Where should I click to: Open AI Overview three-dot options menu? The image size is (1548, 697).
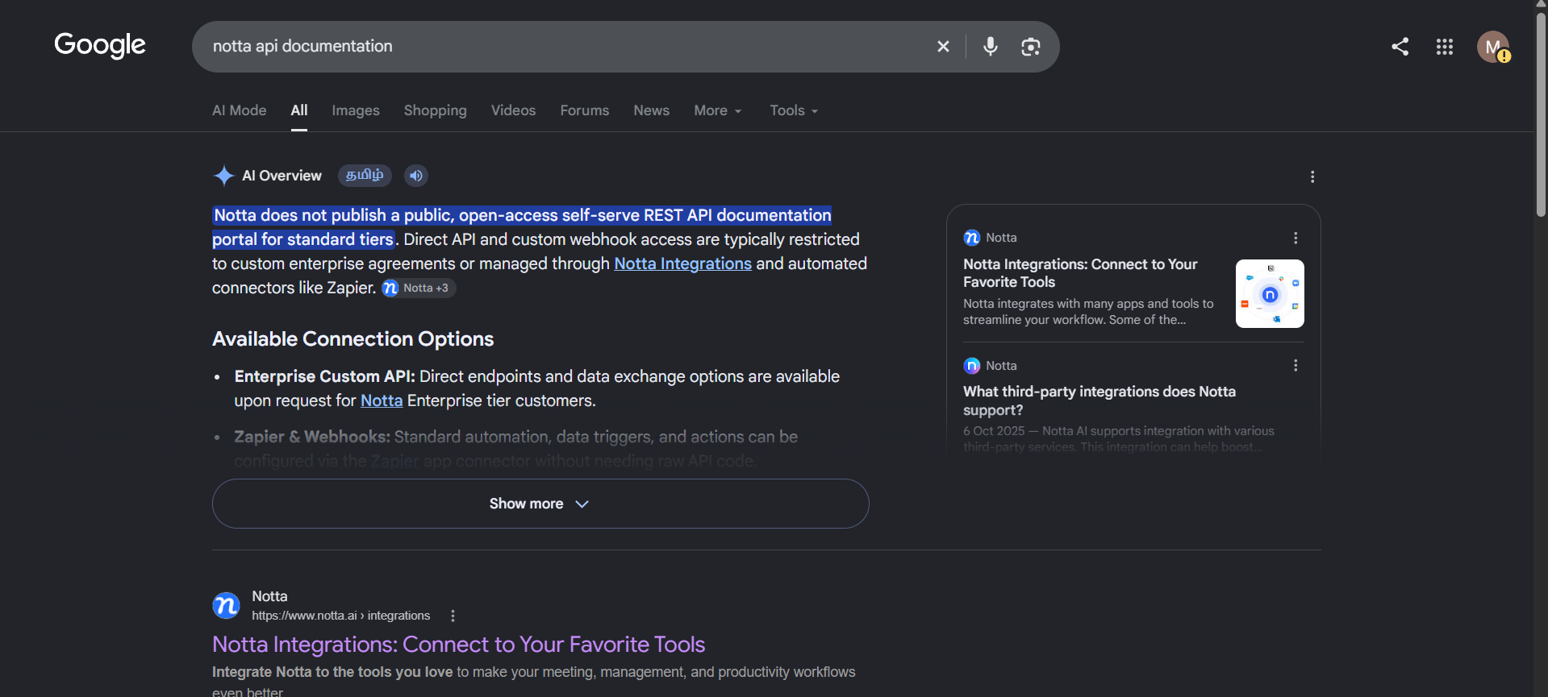pos(1312,176)
